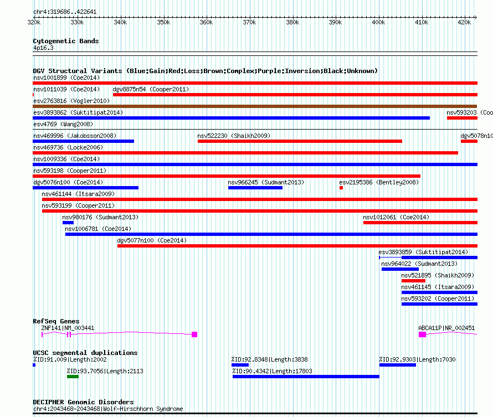Click the green segmental duplication bar

tap(73, 377)
